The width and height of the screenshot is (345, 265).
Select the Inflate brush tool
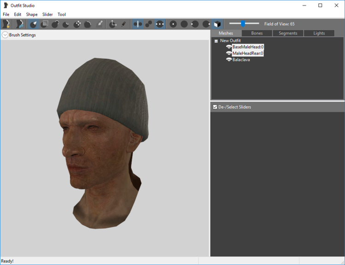[55, 24]
